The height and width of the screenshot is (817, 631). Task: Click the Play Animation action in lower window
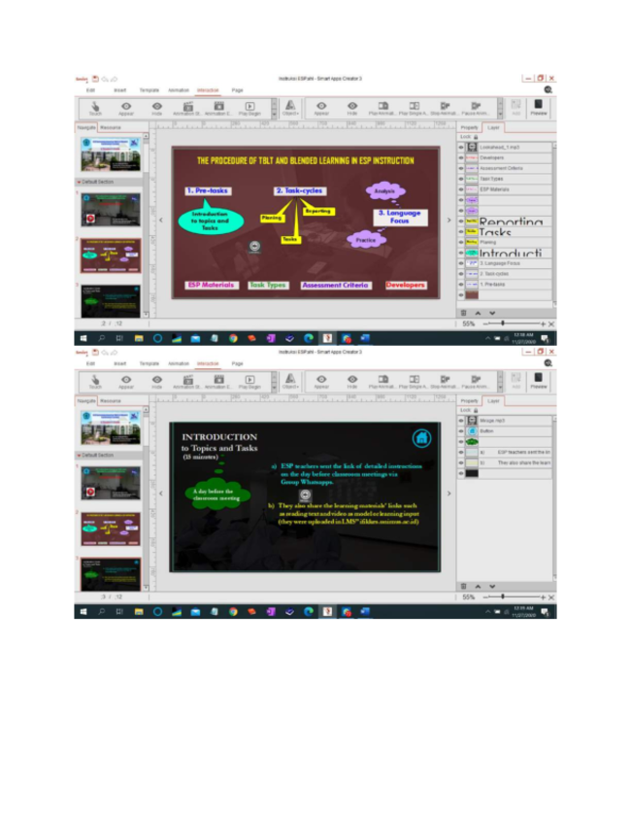click(382, 382)
